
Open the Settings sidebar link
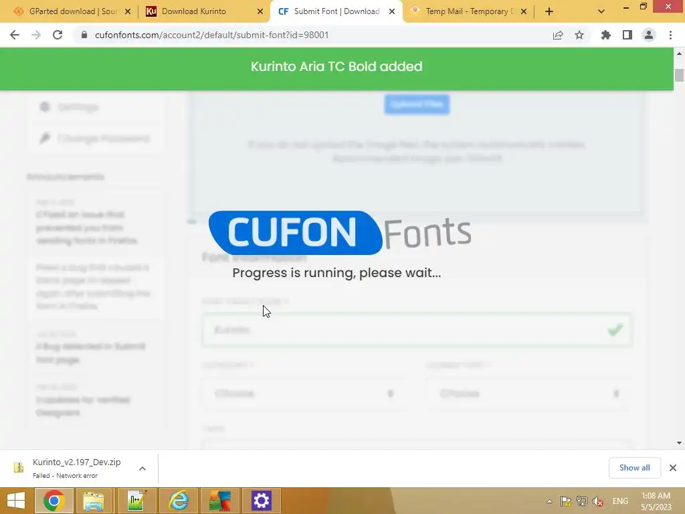(70, 107)
